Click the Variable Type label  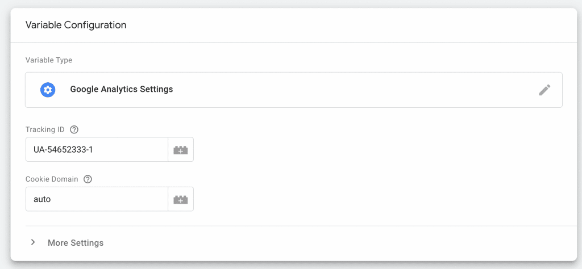[x=49, y=60]
